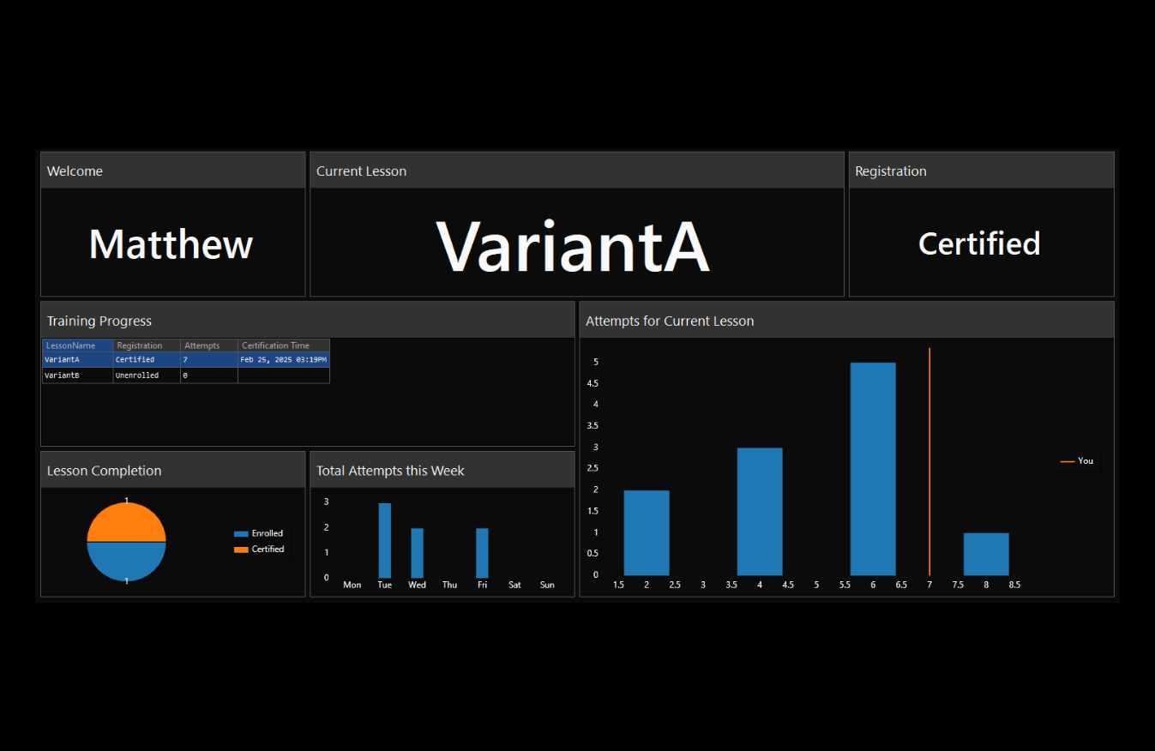This screenshot has height=751, width=1155.
Task: Sort by the Certification Time column header
Action: [x=284, y=345]
